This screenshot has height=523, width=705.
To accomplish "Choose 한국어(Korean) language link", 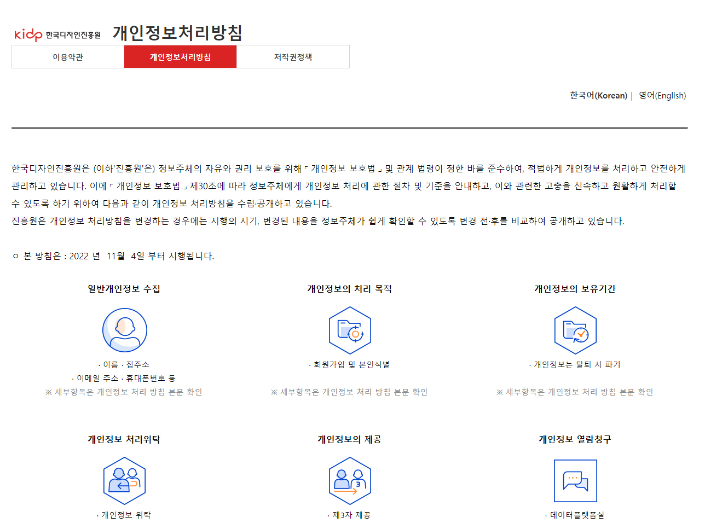I will (x=598, y=95).
